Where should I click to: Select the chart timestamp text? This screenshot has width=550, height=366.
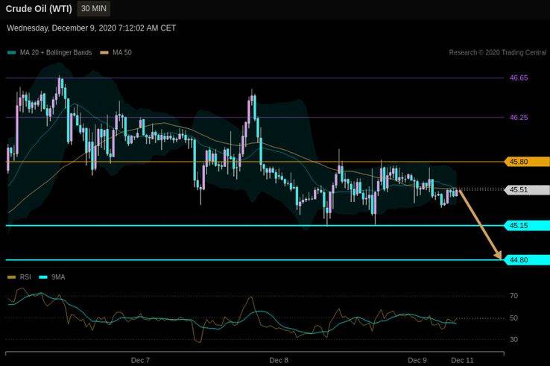[x=91, y=28]
